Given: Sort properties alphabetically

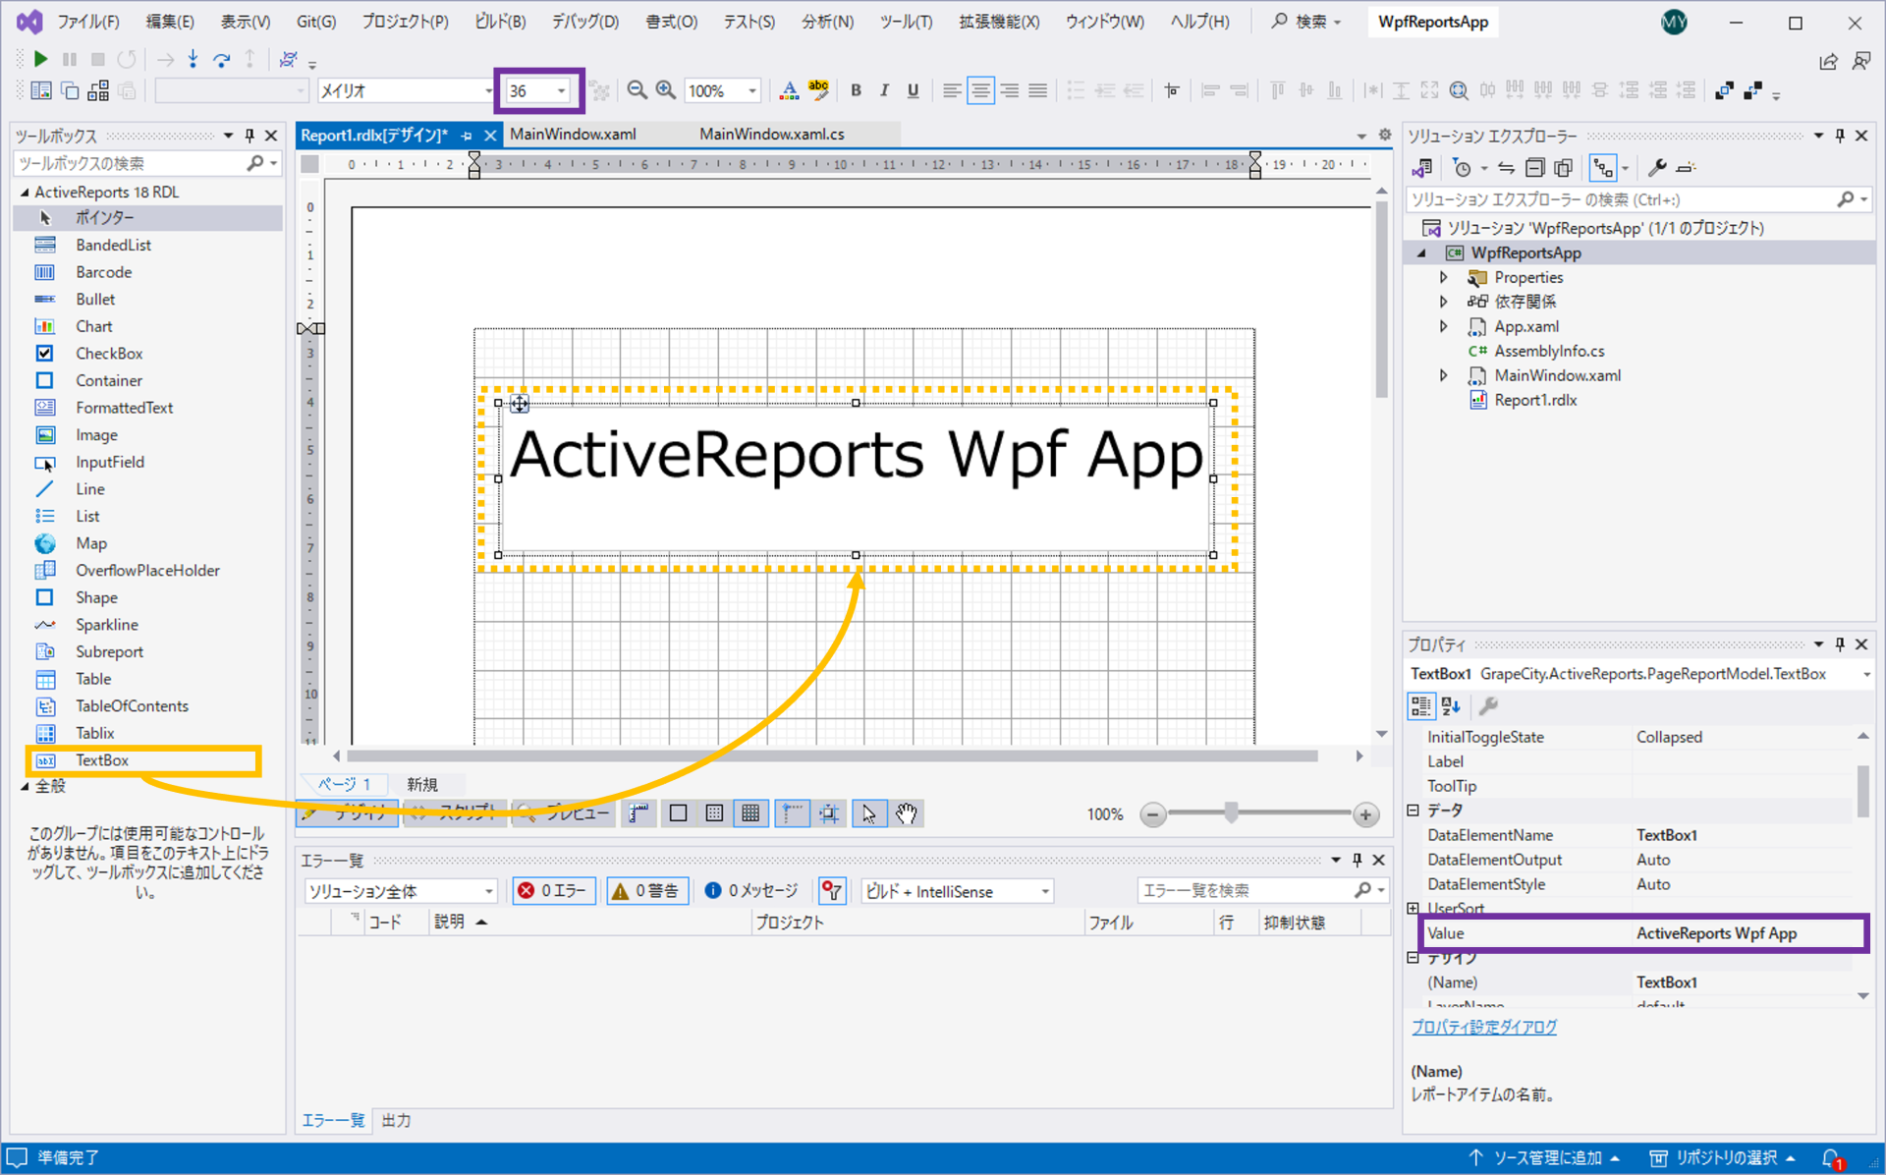Looking at the screenshot, I should pos(1451,705).
